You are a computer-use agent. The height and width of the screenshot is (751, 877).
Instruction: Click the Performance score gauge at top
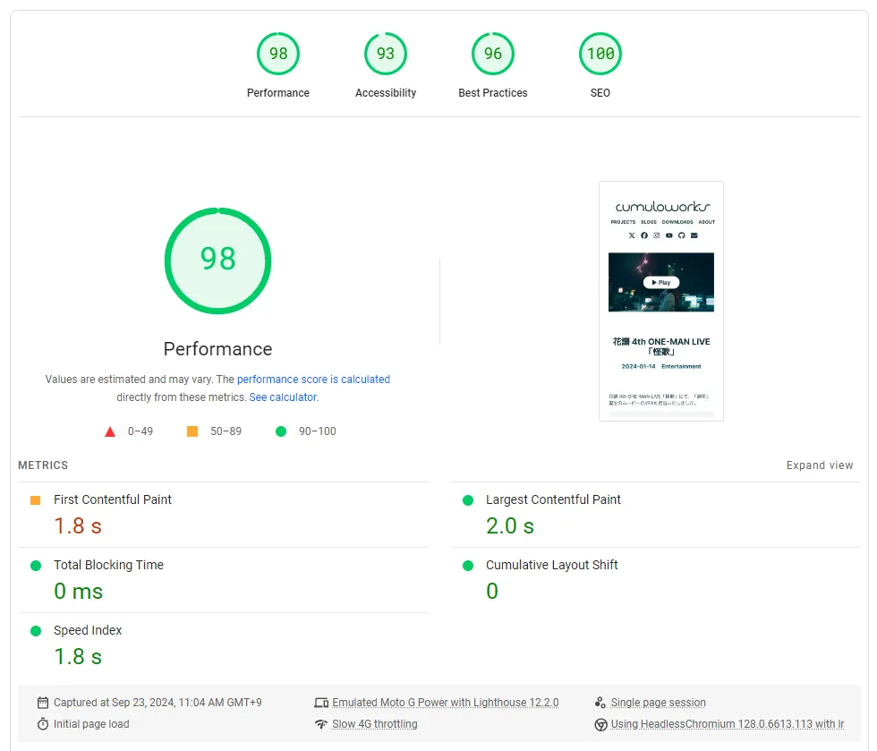coord(278,55)
